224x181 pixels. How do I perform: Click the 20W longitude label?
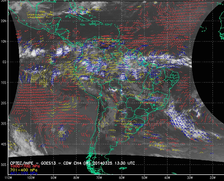pyautogui.click(x=213, y=178)
